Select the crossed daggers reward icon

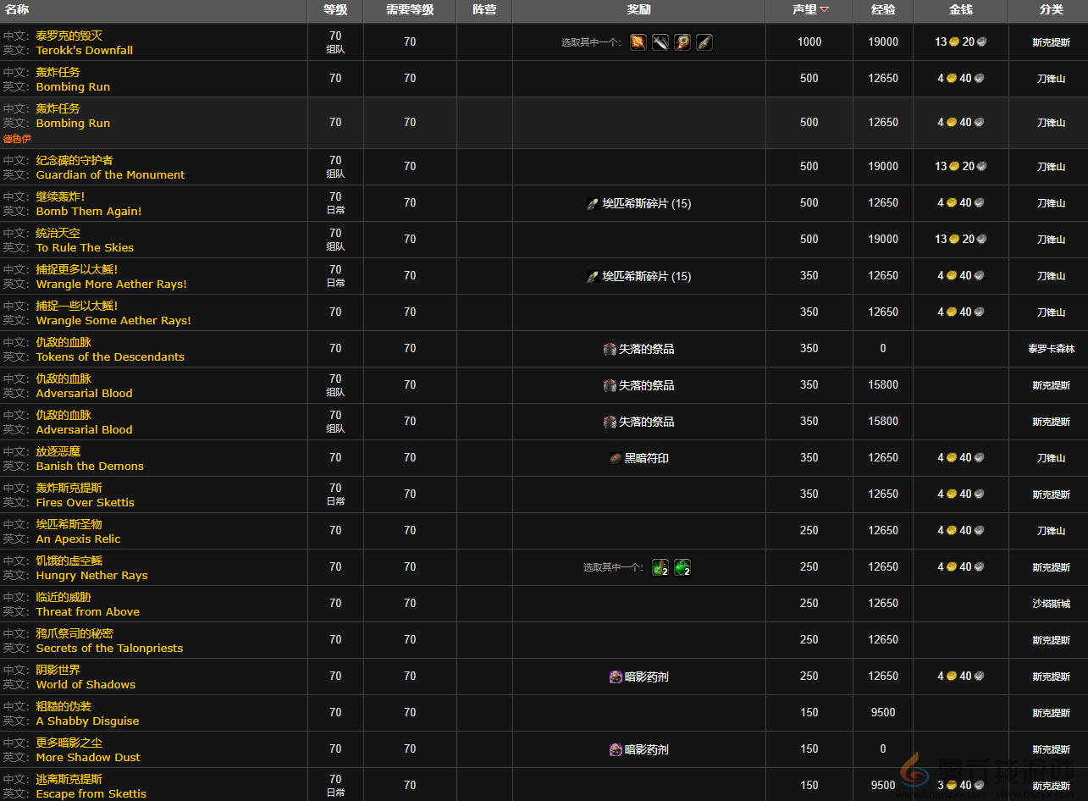click(660, 42)
